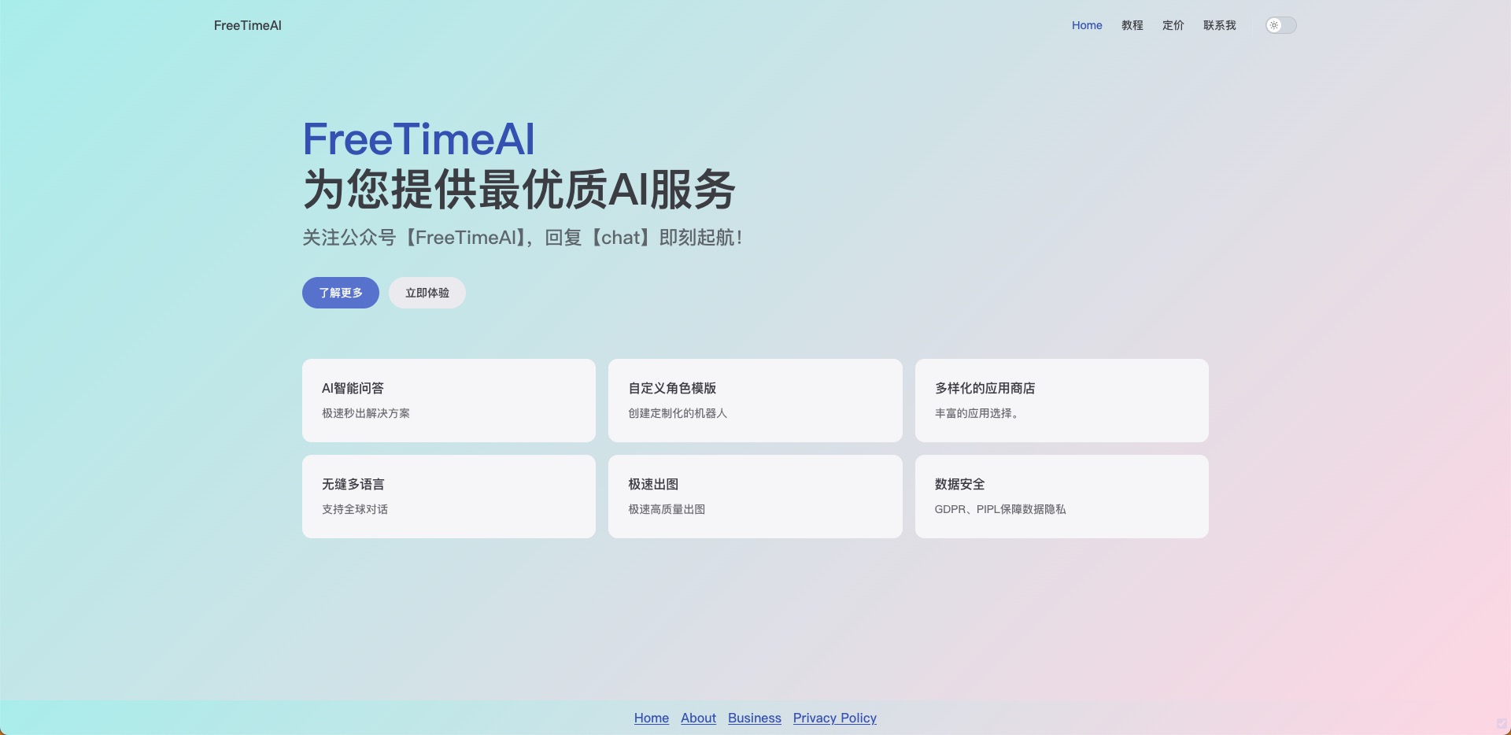This screenshot has width=1511, height=735.
Task: Click the large blue FreeTimeAI hero heading
Action: click(419, 139)
